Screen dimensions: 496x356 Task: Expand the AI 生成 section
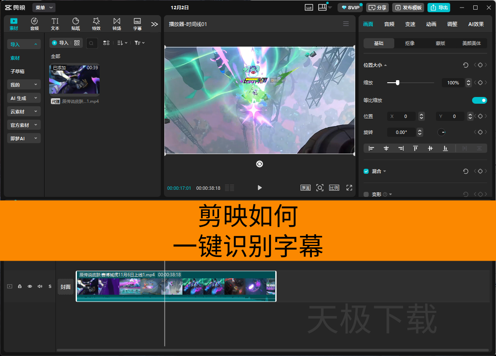point(24,98)
